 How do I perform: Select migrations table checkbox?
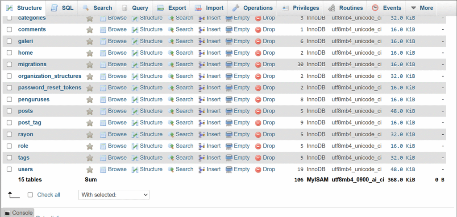tap(9, 64)
